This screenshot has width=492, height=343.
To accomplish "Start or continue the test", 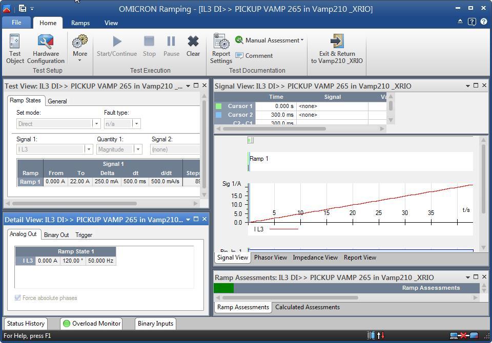I will tap(117, 46).
